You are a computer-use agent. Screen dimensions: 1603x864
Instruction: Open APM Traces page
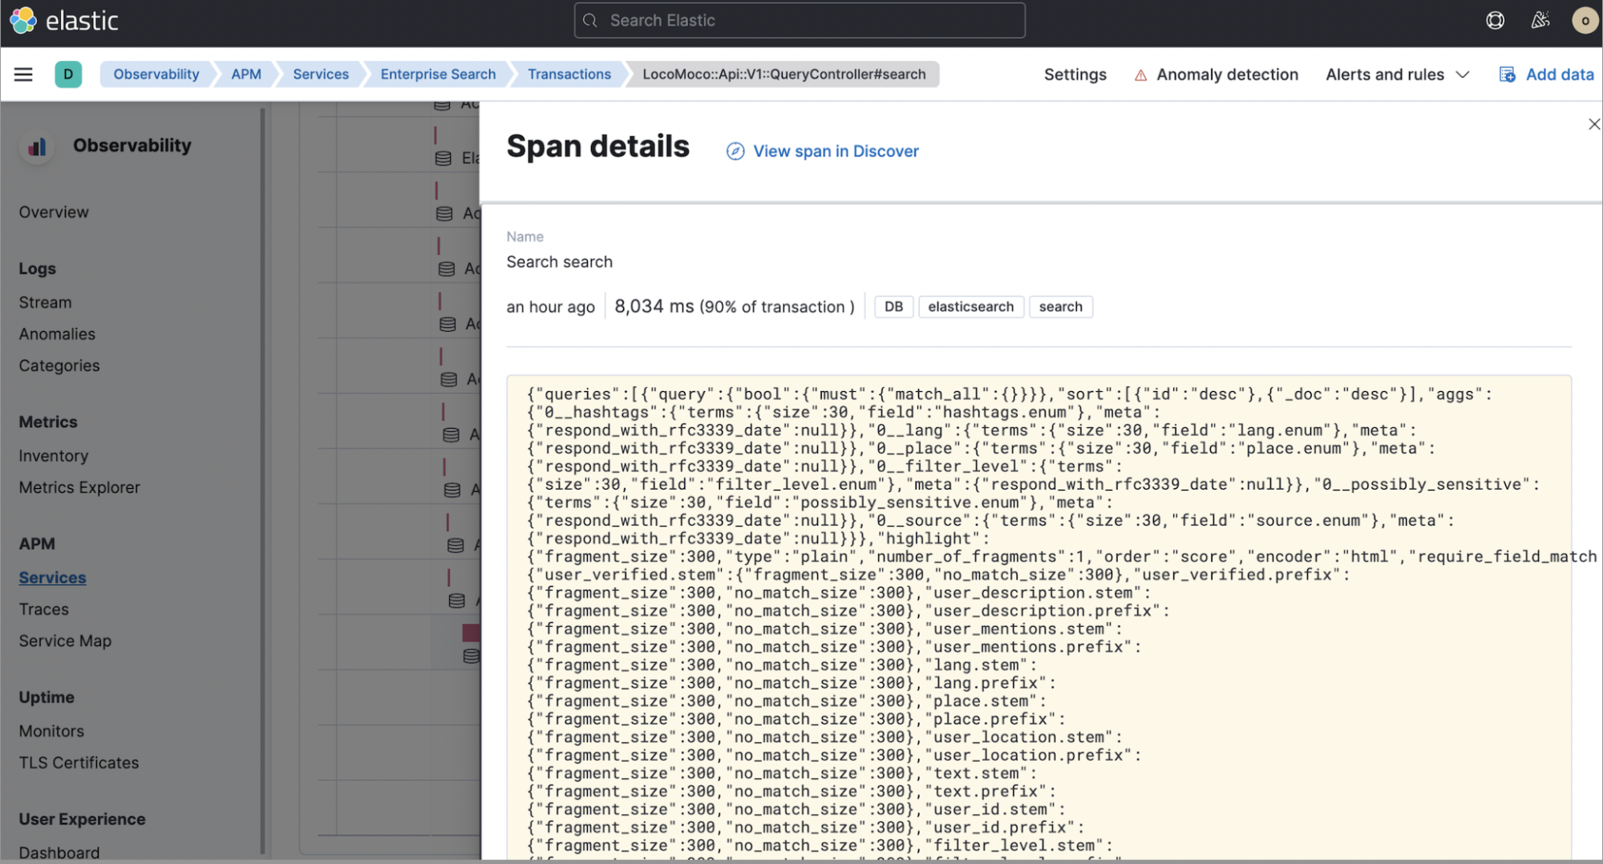(44, 609)
